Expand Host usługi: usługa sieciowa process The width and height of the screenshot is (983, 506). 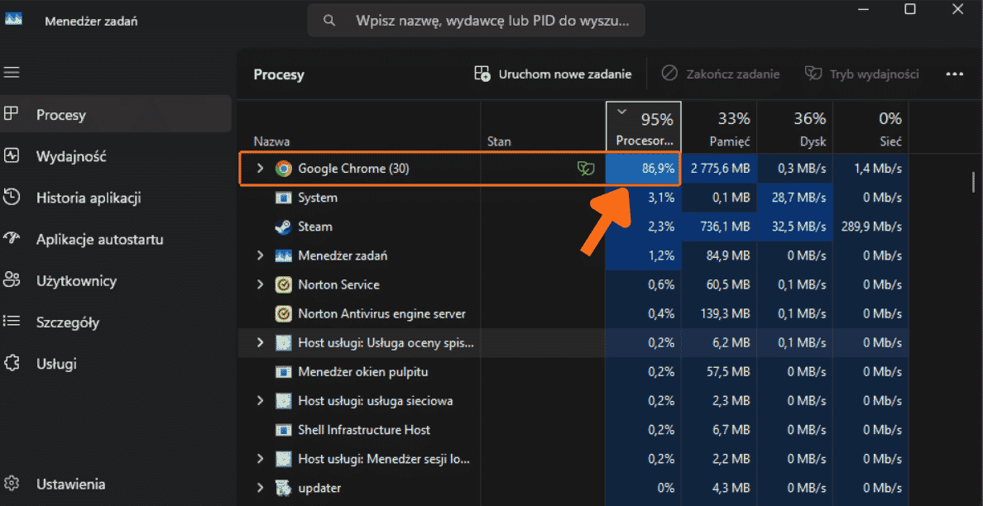[261, 401]
